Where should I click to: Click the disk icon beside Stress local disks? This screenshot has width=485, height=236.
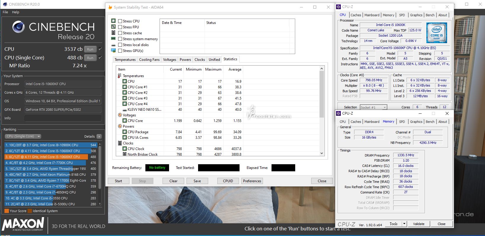click(113, 45)
